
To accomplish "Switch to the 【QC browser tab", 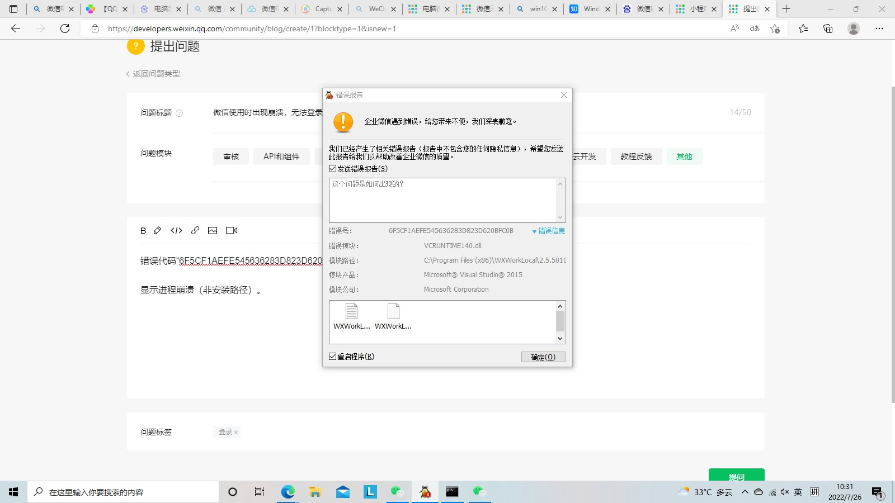I will coord(107,9).
